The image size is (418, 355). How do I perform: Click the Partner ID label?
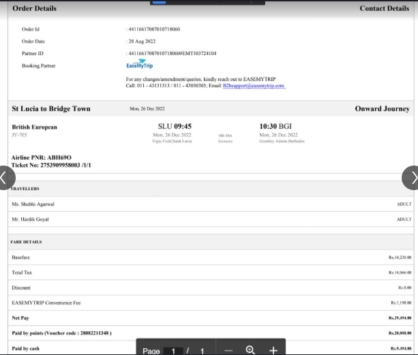pyautogui.click(x=33, y=54)
